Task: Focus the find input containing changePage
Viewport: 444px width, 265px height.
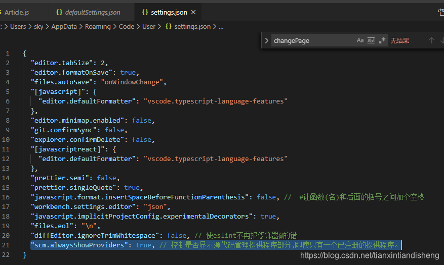Action: 312,41
